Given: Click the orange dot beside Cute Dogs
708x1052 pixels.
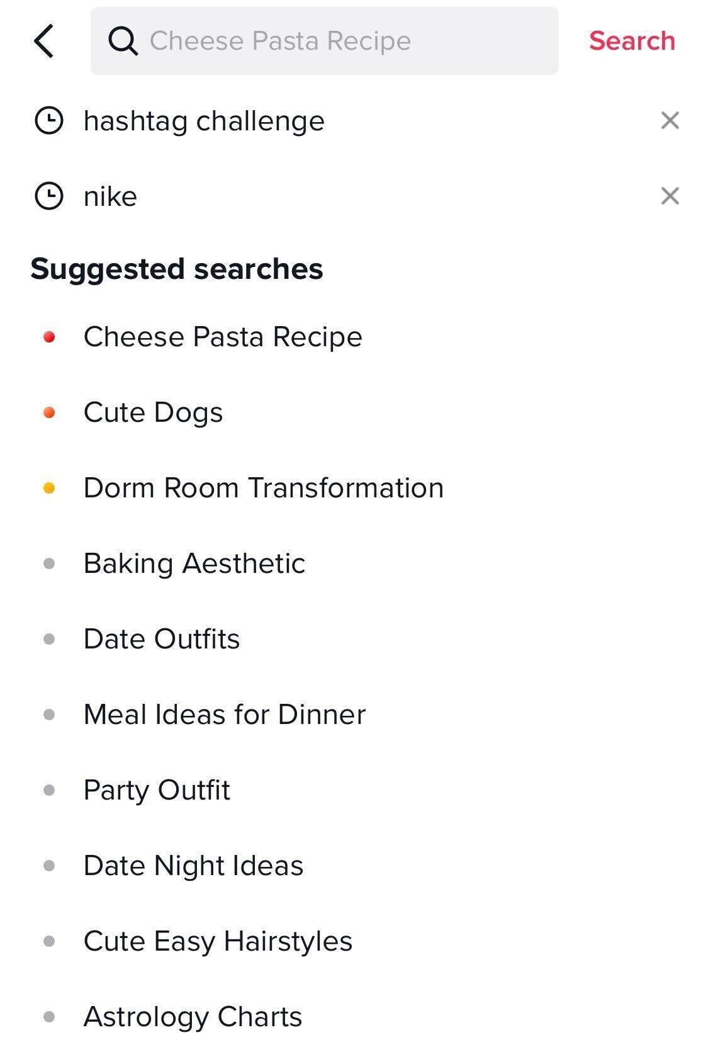Looking at the screenshot, I should click(x=49, y=413).
